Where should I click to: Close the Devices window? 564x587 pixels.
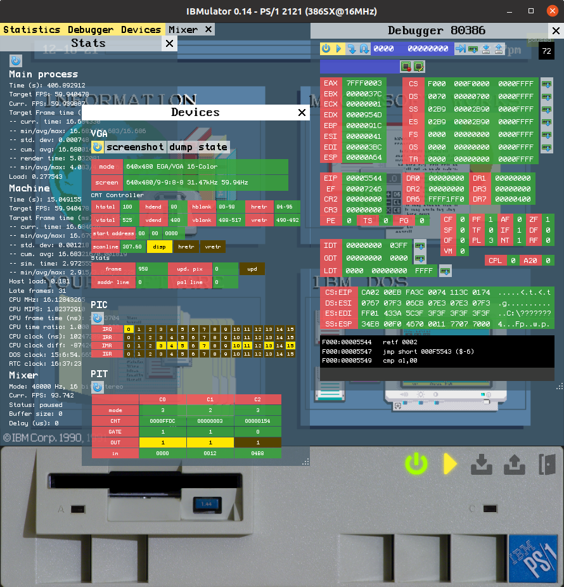302,112
